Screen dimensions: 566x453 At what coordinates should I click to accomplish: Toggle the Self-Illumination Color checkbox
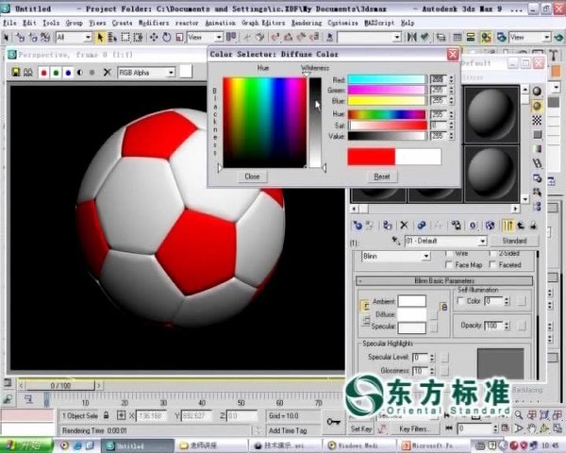click(x=462, y=301)
